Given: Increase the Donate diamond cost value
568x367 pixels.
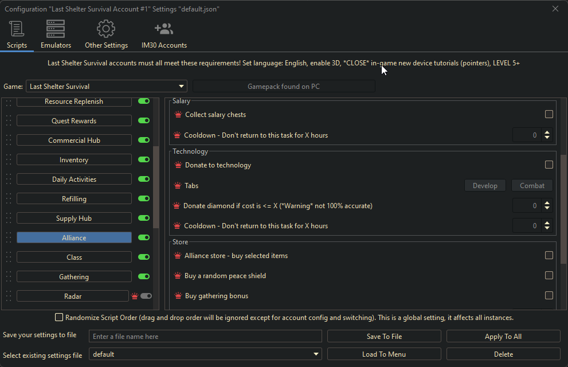Looking at the screenshot, I should coord(547,202).
